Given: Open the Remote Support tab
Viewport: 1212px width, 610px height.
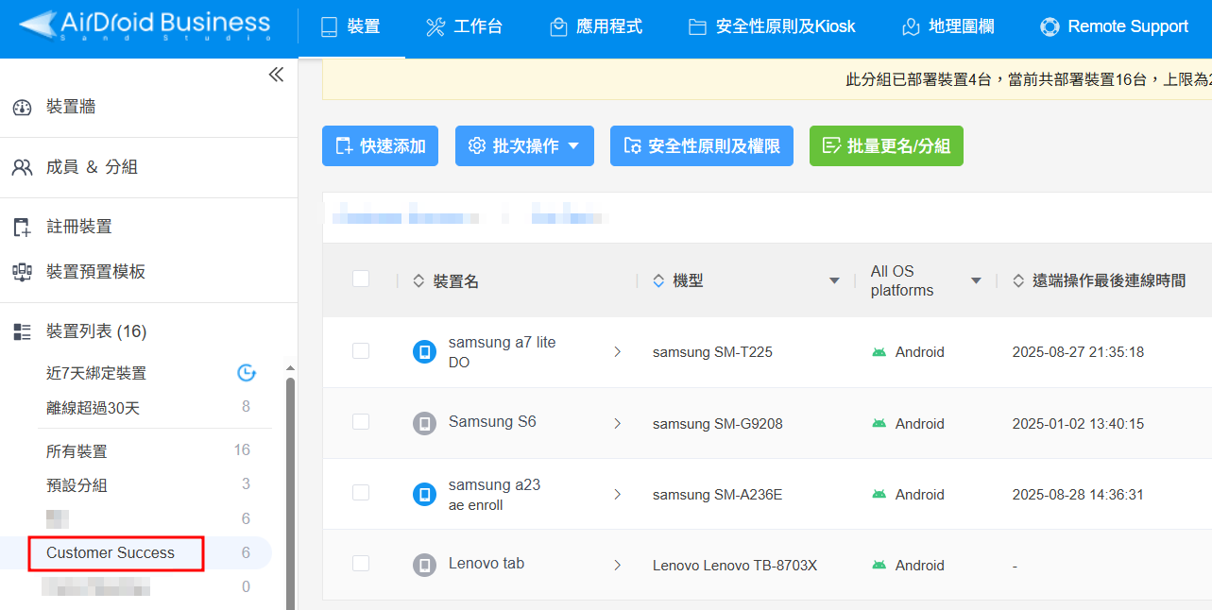Looking at the screenshot, I should click(1114, 26).
